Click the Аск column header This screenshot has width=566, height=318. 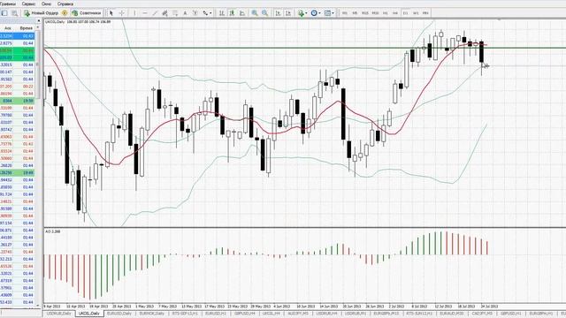[x=8, y=27]
